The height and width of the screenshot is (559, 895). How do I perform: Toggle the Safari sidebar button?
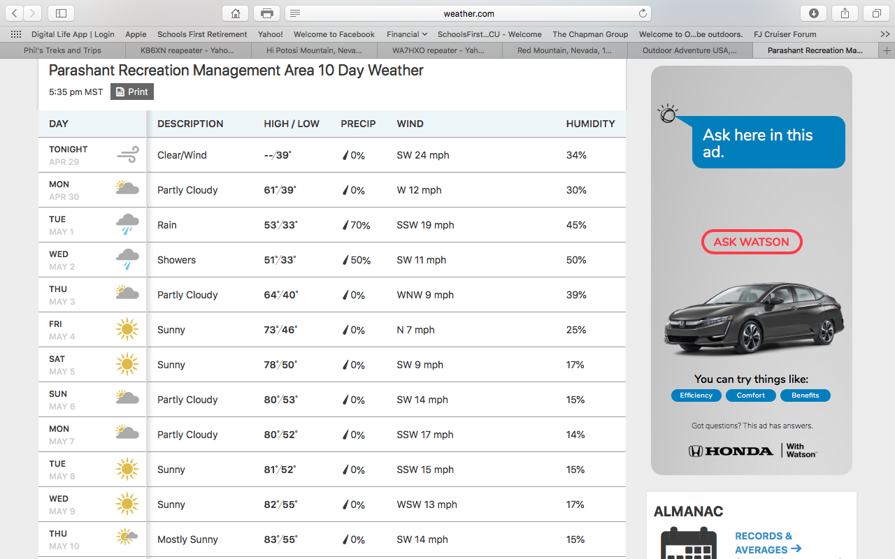62,13
